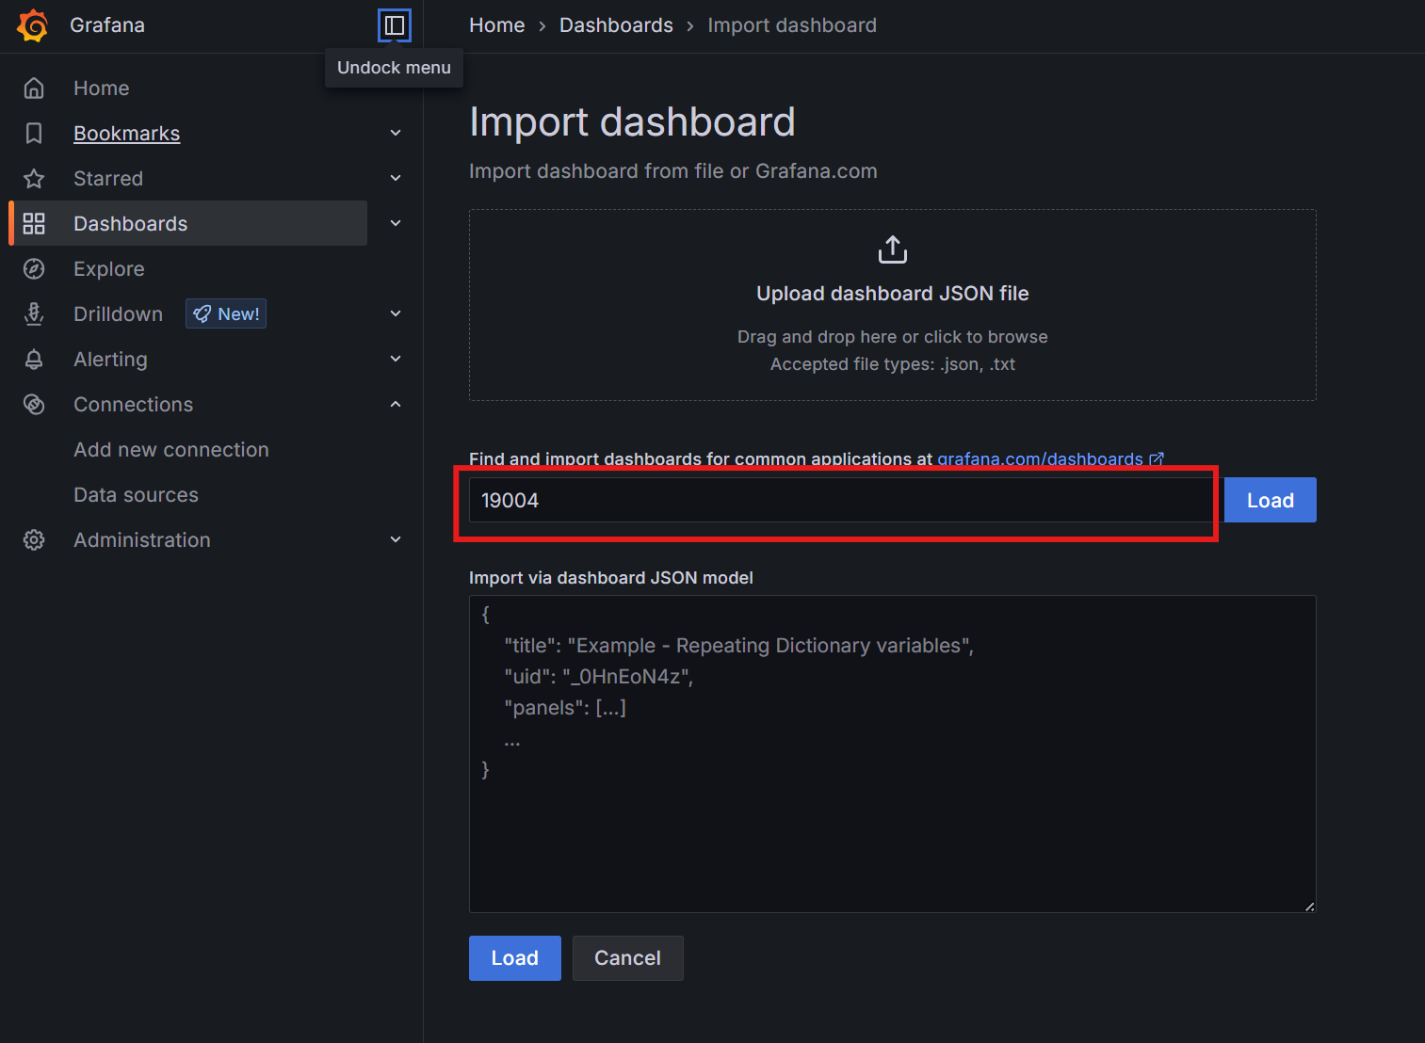Click the Grafana title text in header

pos(107,25)
